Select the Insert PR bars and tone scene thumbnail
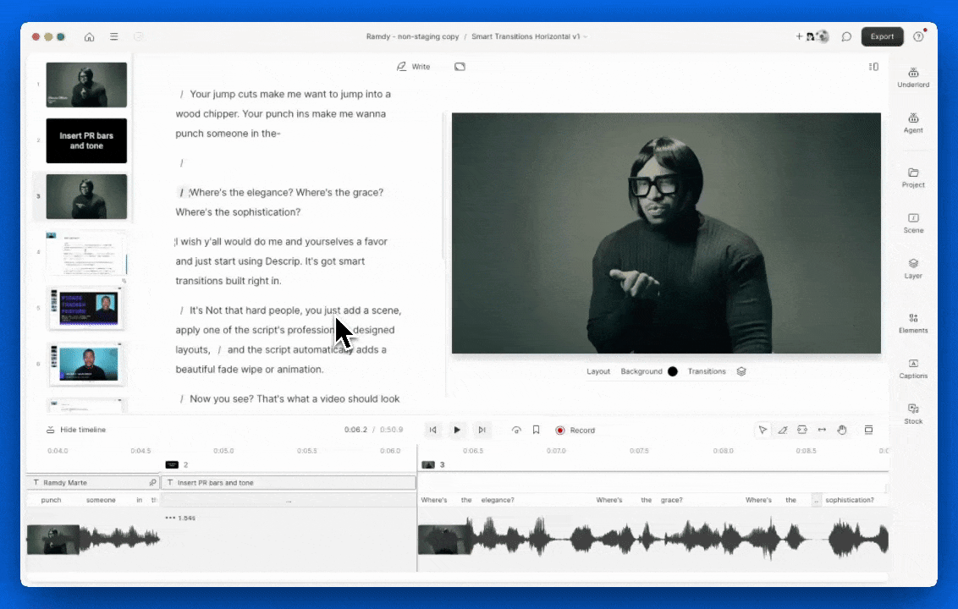Image resolution: width=958 pixels, height=609 pixels. (85, 140)
